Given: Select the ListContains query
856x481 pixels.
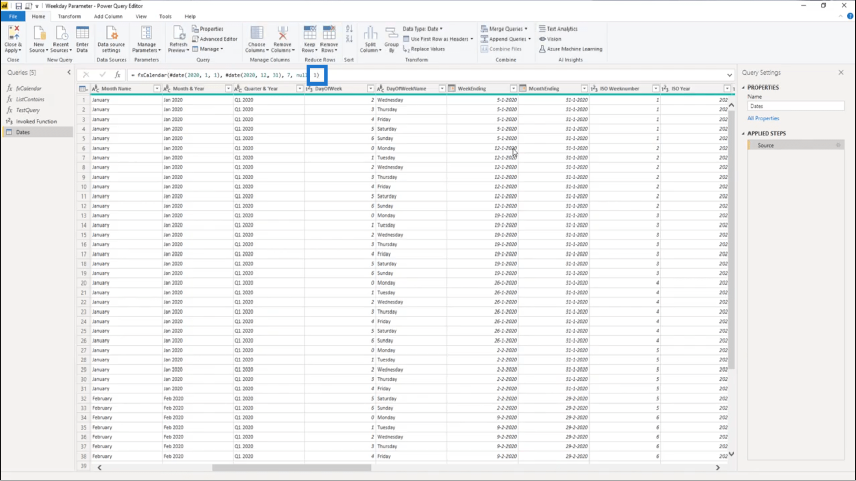Looking at the screenshot, I should (x=37, y=99).
